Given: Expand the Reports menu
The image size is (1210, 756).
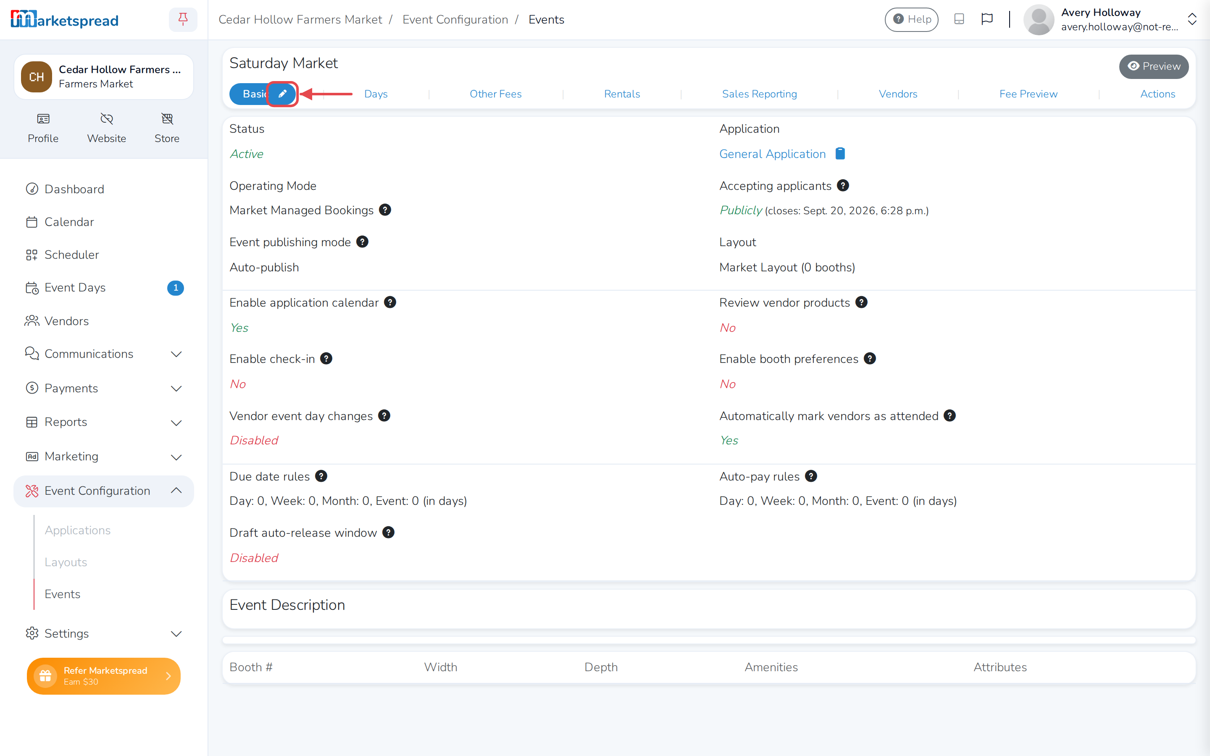Looking at the screenshot, I should [x=103, y=422].
